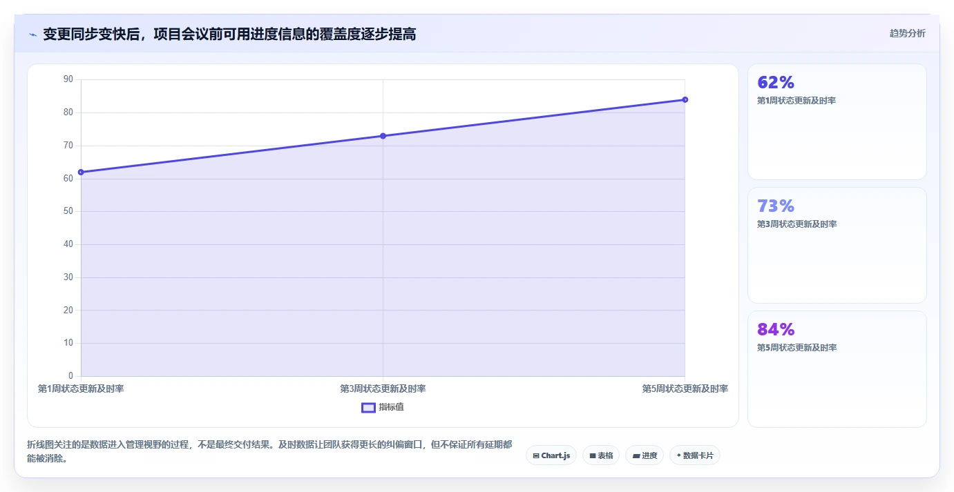954x492 pixels.
Task: Click the chart title 变更同步变快后 heading
Action: coord(229,34)
